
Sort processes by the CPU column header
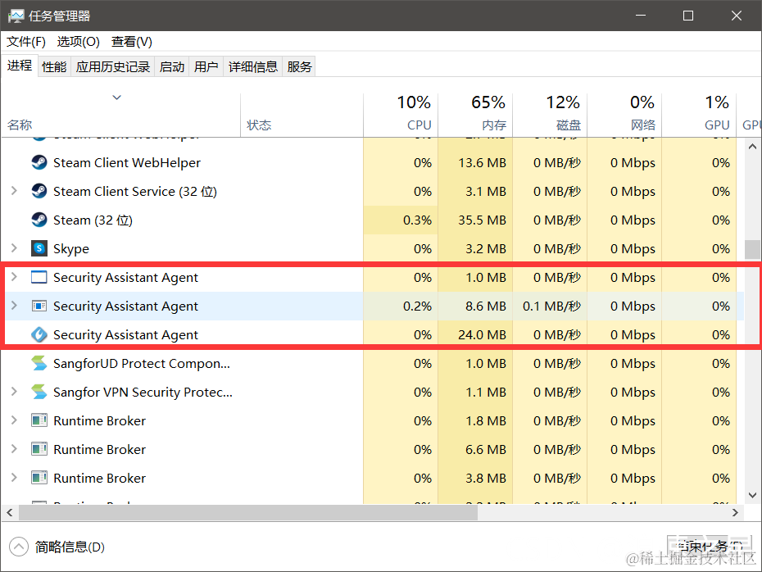pyautogui.click(x=401, y=115)
